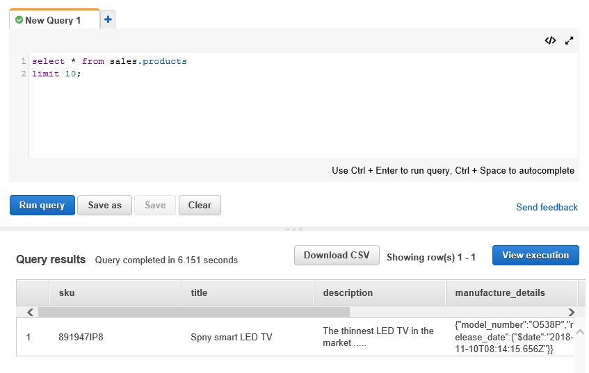Click editor line 1 select statement
The width and height of the screenshot is (589, 373).
tap(109, 61)
